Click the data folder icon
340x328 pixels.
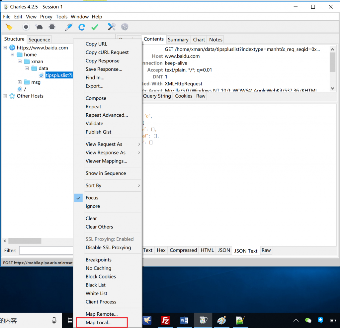pyautogui.click(x=34, y=68)
